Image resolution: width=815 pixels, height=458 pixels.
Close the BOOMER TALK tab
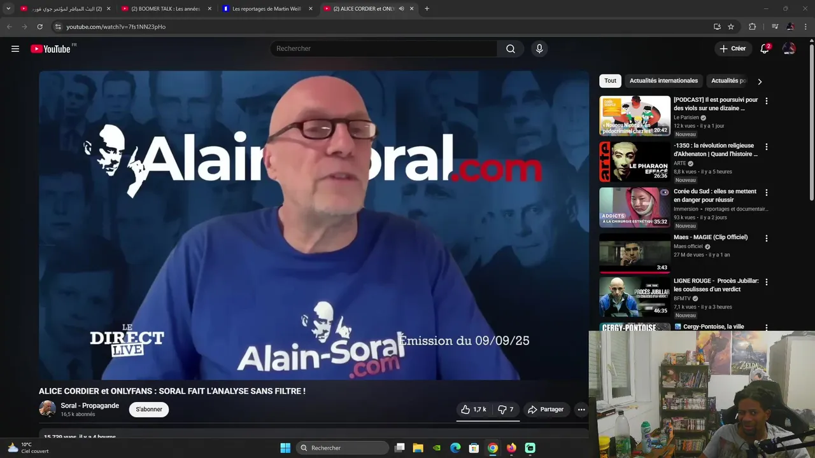209,9
